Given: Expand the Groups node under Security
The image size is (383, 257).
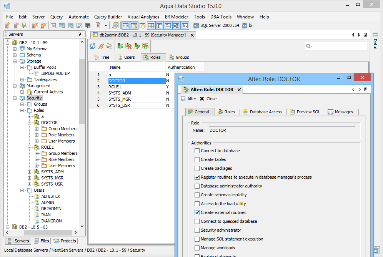Looking at the screenshot, I should (22, 104).
